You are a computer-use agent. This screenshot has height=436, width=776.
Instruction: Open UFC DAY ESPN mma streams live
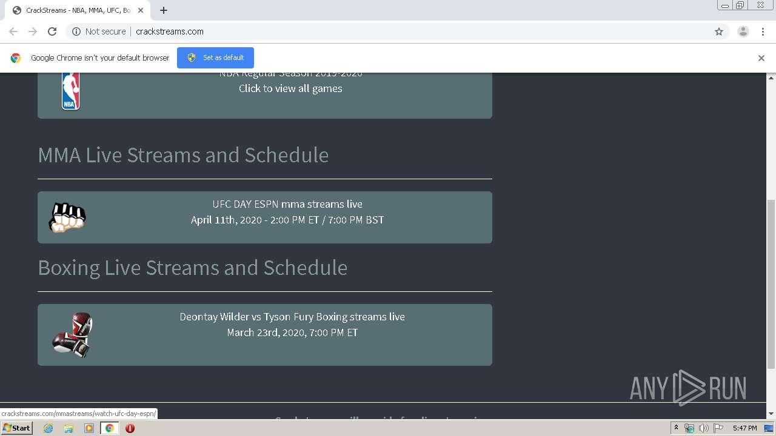pos(287,204)
